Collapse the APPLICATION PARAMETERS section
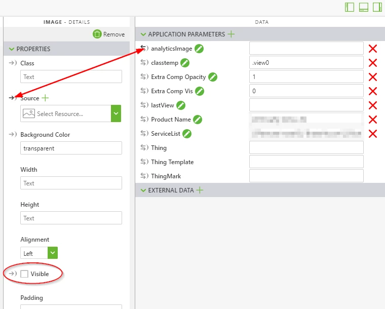The height and width of the screenshot is (309, 385). (143, 34)
